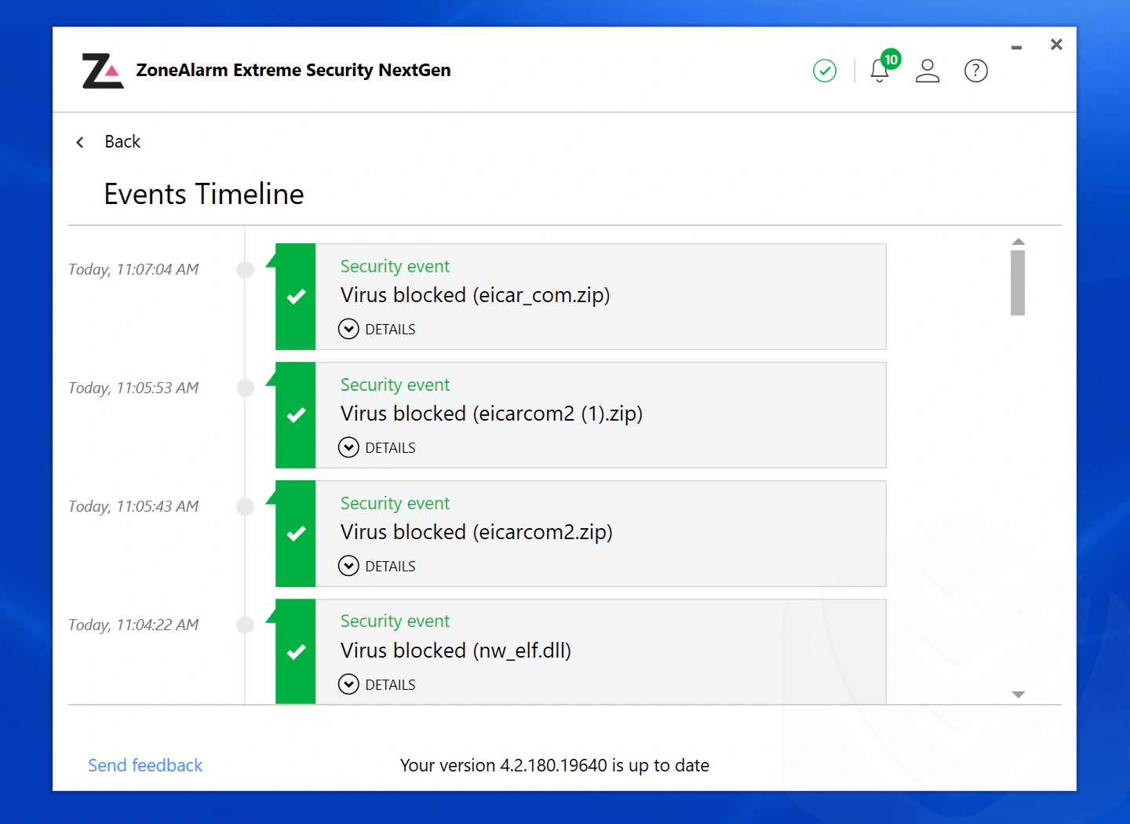Screen dimensions: 1130x824
Task: Click the events list scrollbar thumb
Action: 1018,283
